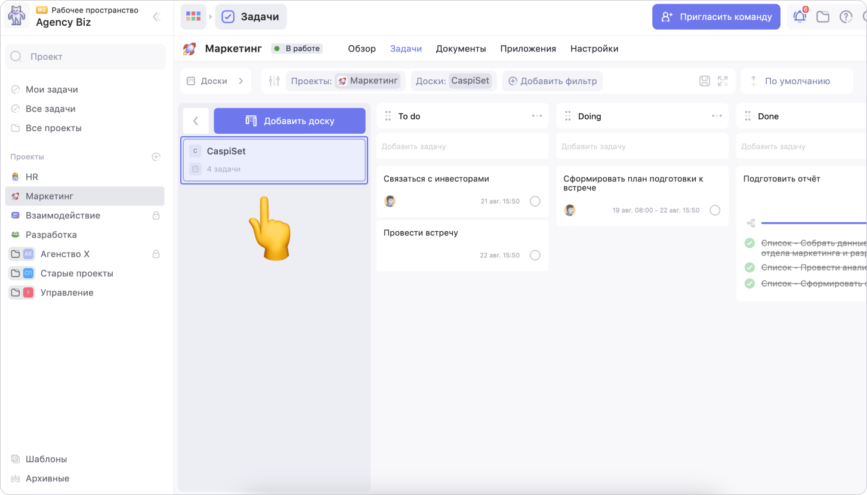This screenshot has width=867, height=495.
Task: Switch to the Документы tab
Action: (461, 49)
